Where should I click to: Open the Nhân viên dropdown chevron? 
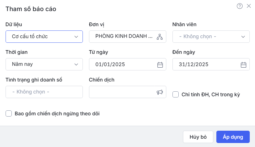click(243, 37)
